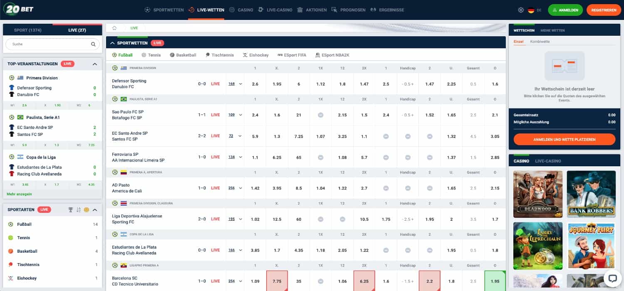Image resolution: width=624 pixels, height=291 pixels.
Task: Open Copa de la Liga in top events
Action: [41, 157]
